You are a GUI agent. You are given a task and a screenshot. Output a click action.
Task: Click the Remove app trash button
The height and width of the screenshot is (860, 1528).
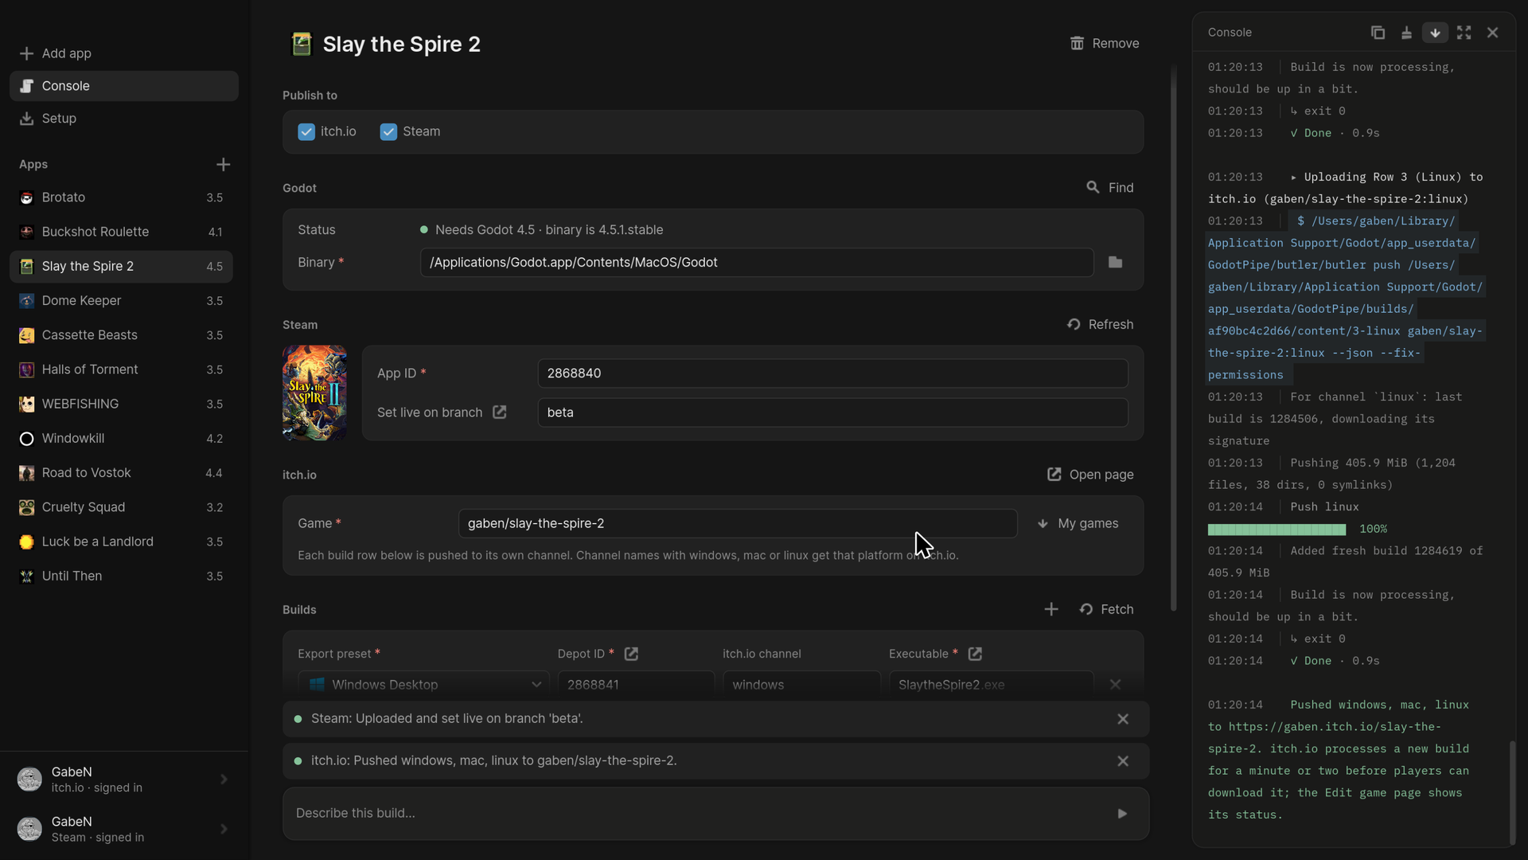pyautogui.click(x=1105, y=44)
